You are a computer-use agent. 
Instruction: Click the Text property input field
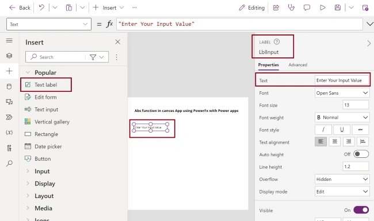(342, 80)
